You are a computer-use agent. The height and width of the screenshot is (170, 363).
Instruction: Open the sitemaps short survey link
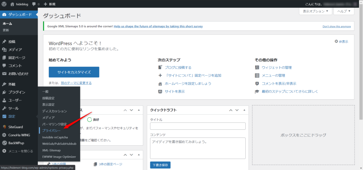point(158,26)
